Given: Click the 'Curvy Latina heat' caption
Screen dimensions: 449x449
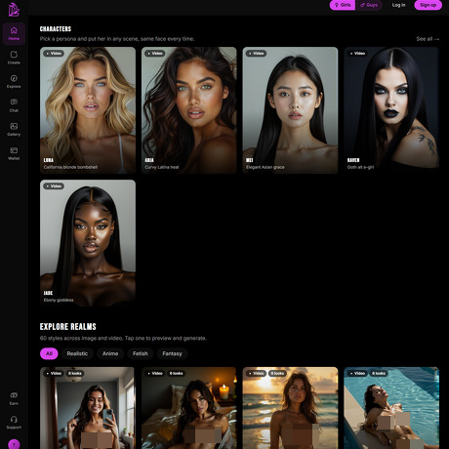Looking at the screenshot, I should 162,167.
